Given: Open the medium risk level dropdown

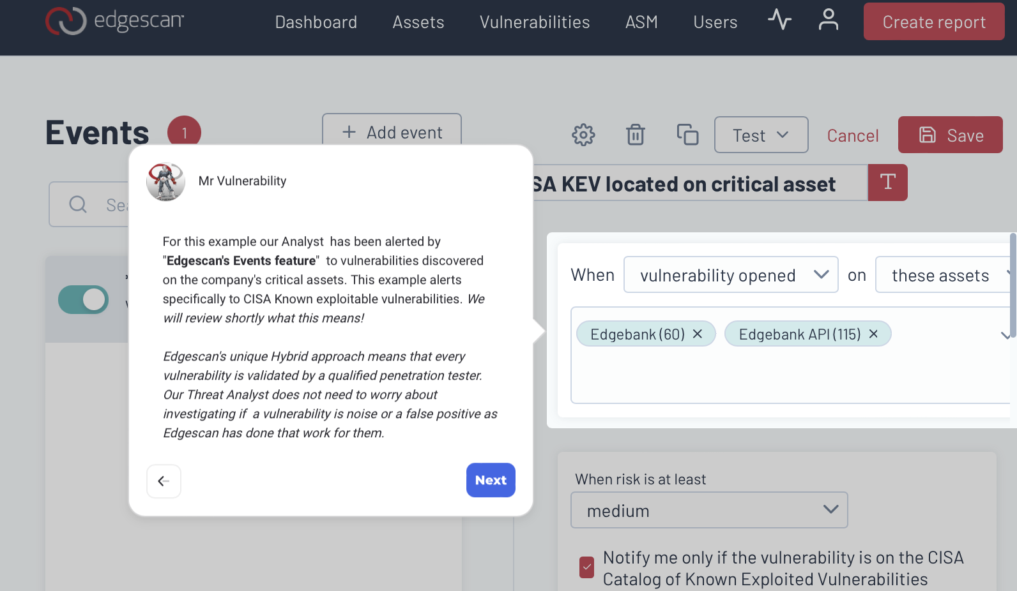Looking at the screenshot, I should click(709, 510).
